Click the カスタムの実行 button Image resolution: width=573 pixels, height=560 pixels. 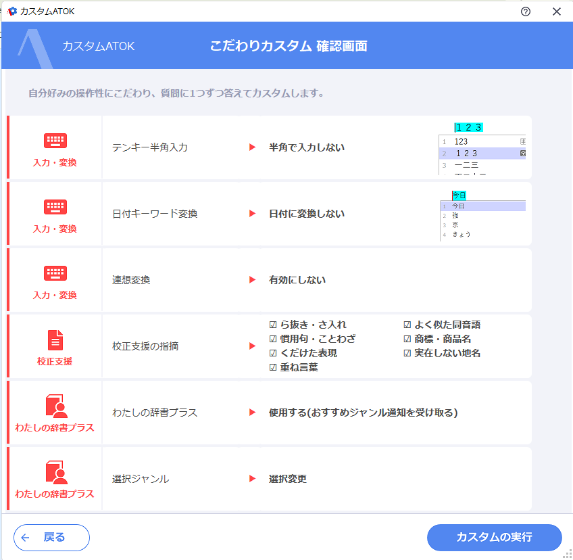[x=494, y=538]
